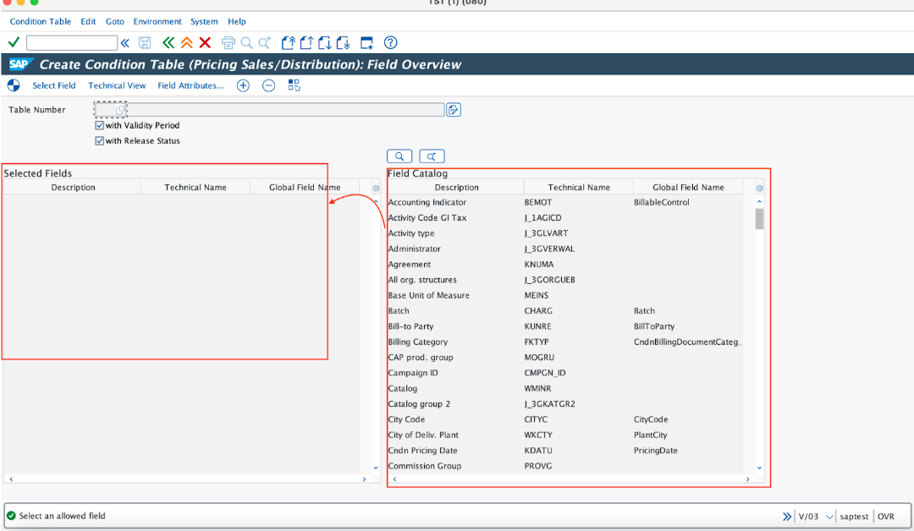The height and width of the screenshot is (531, 914).
Task: Click Selected Fields Description column header
Action: (73, 188)
